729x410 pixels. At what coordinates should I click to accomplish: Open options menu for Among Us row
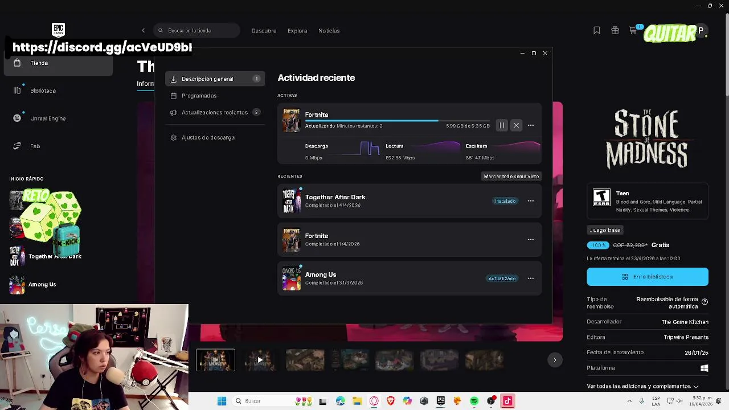[x=531, y=278]
